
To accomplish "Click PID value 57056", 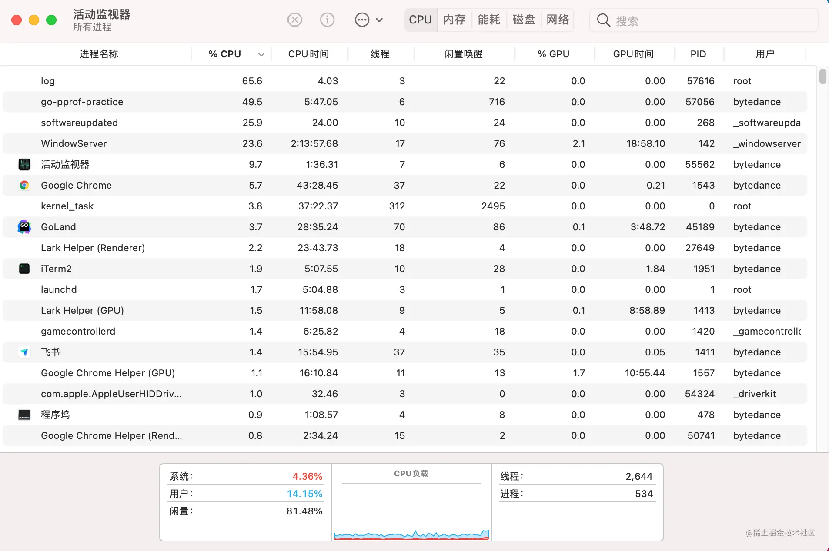I will (x=700, y=102).
